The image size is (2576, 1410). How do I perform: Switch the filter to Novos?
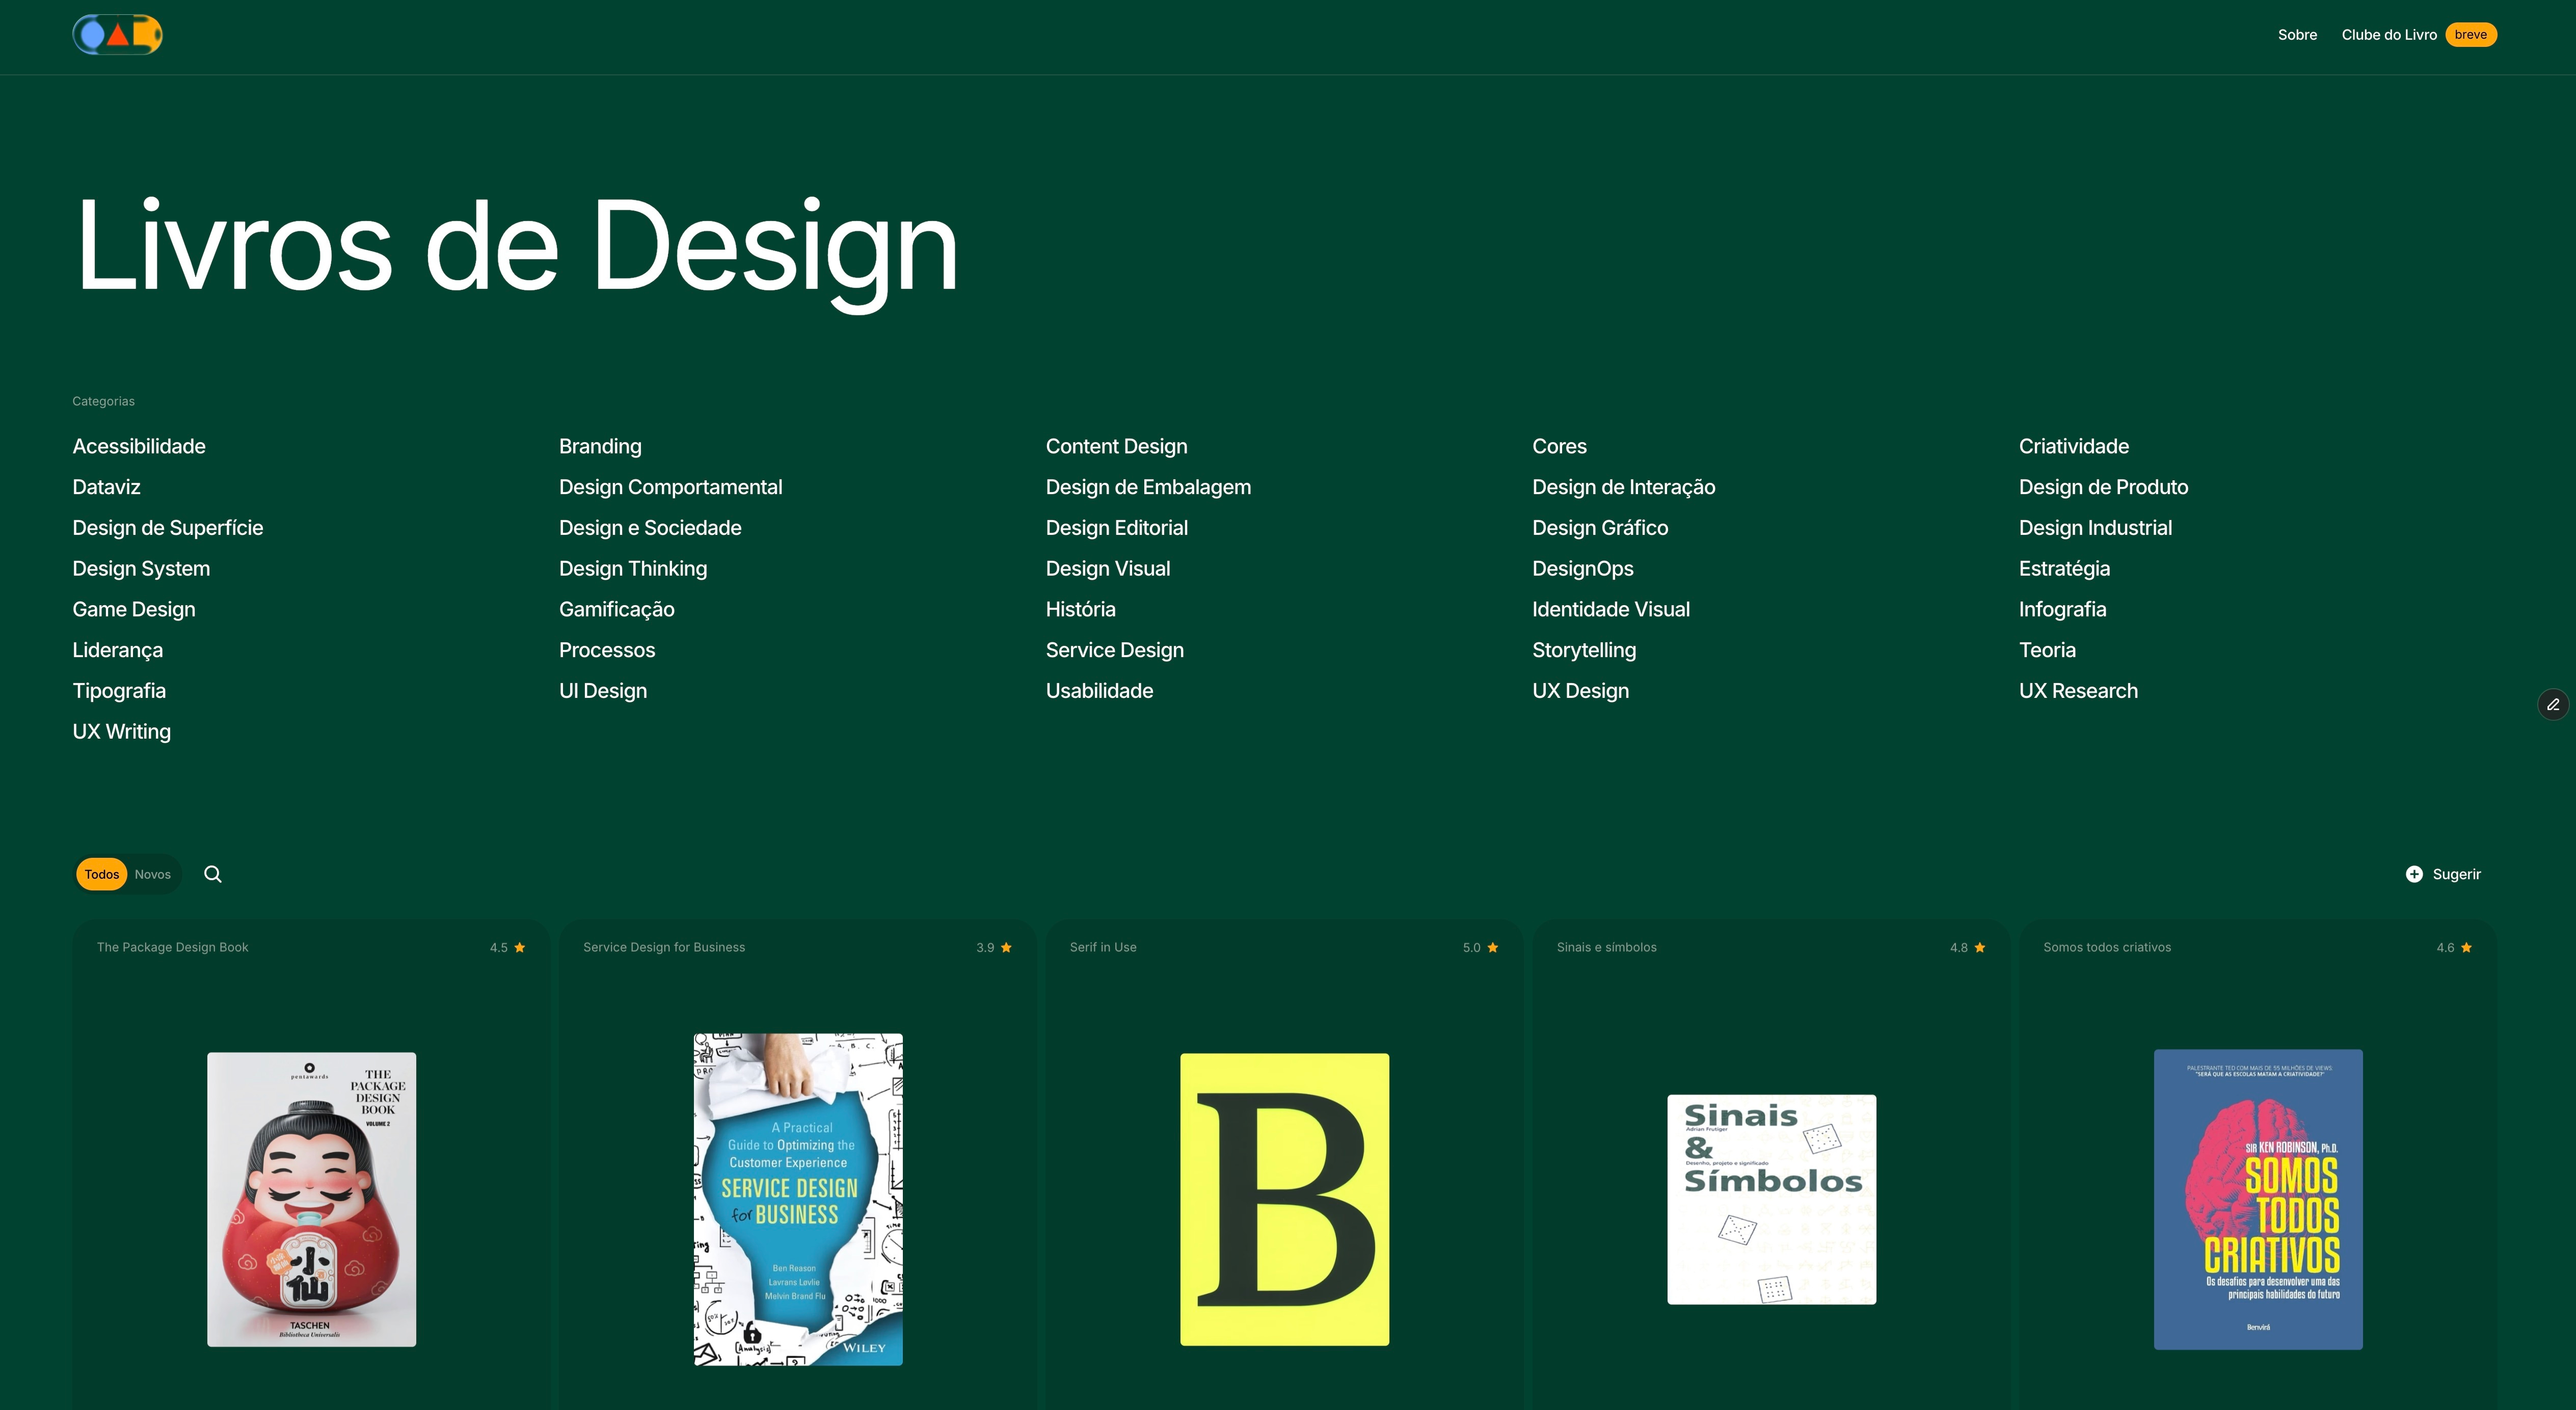[x=153, y=874]
